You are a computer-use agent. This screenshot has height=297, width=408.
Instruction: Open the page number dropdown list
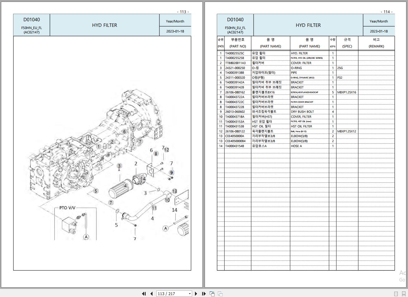tap(189, 294)
